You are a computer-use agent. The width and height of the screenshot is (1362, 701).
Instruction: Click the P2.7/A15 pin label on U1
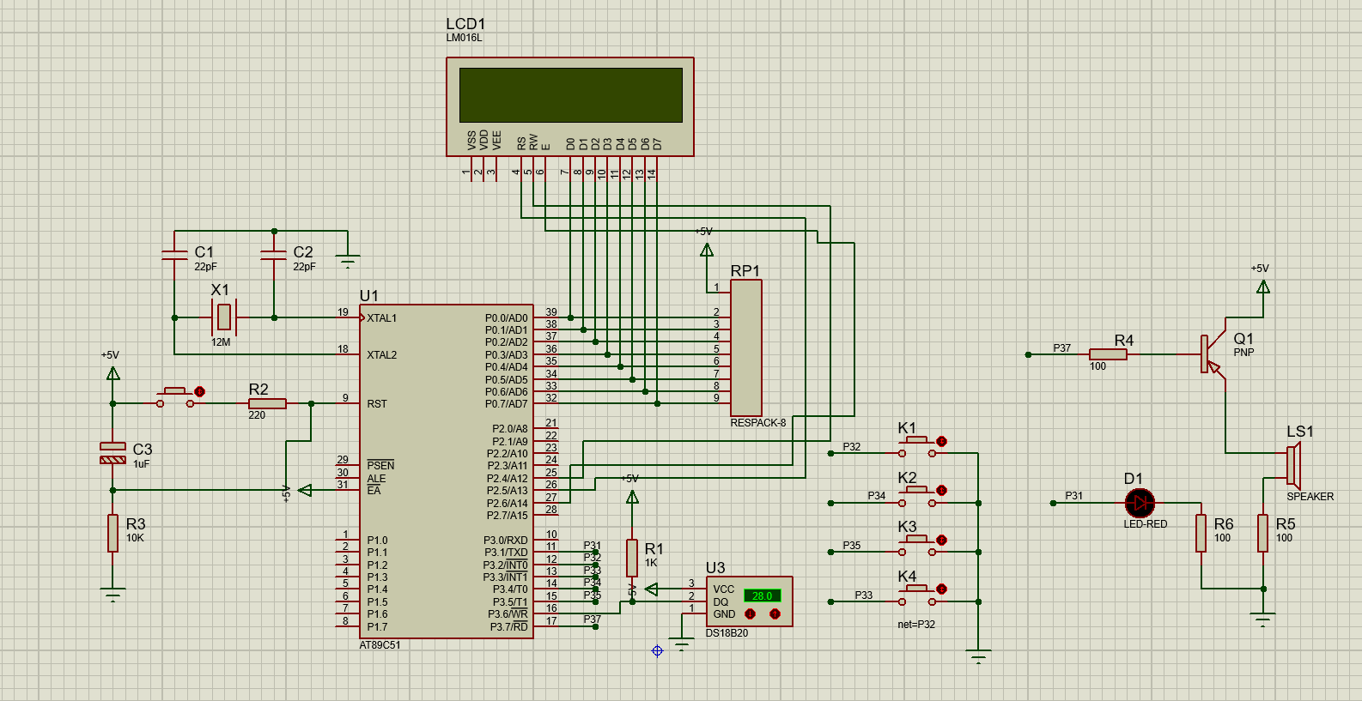(x=508, y=516)
